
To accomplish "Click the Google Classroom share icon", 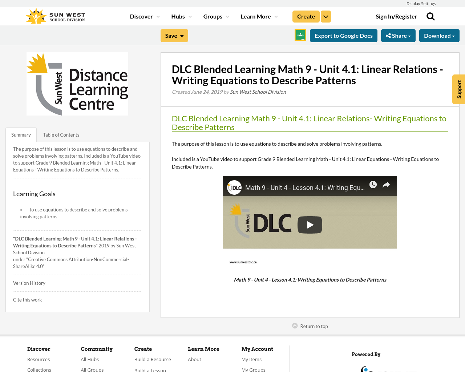I will 300,35.
